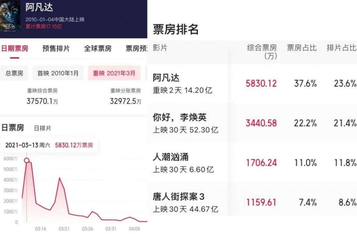
Task: Choose the 首映 2010年1月 filter
Action: coord(58,73)
